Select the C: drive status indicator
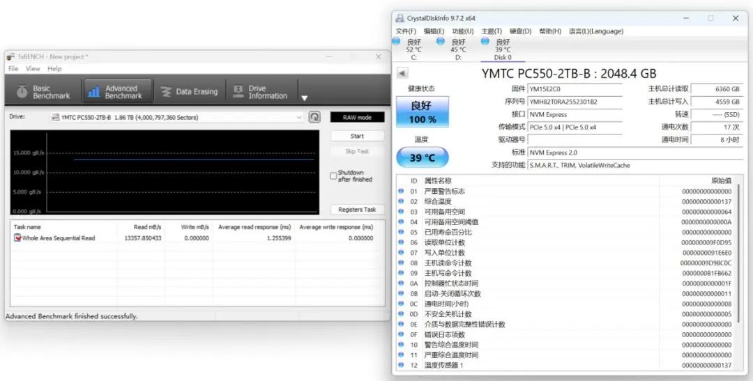This screenshot has width=753, height=381. (413, 49)
